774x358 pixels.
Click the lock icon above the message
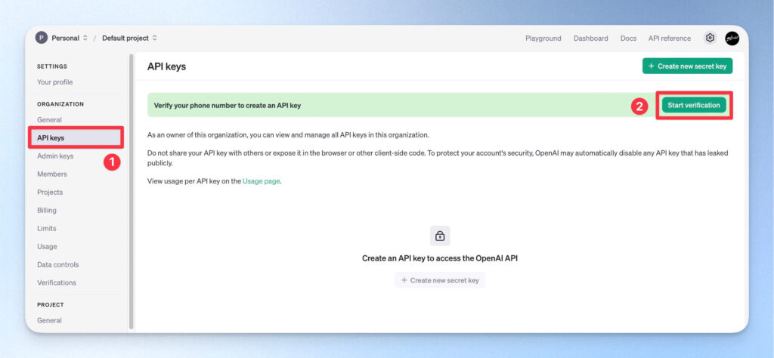click(440, 236)
